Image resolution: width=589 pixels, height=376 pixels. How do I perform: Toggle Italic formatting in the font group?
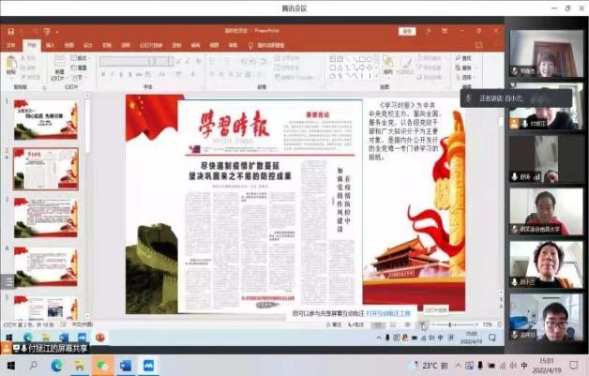(112, 74)
